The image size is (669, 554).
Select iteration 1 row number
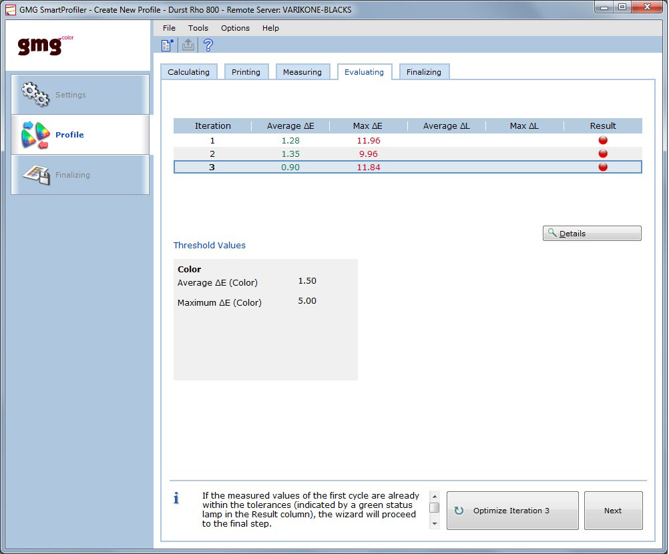click(x=212, y=141)
